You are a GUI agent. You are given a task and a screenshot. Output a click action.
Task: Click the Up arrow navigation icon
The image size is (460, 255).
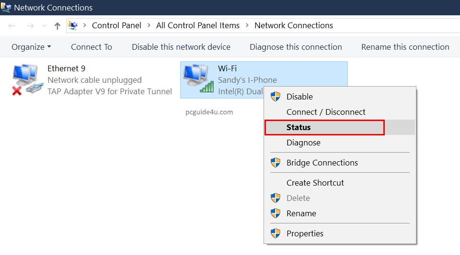(x=57, y=26)
